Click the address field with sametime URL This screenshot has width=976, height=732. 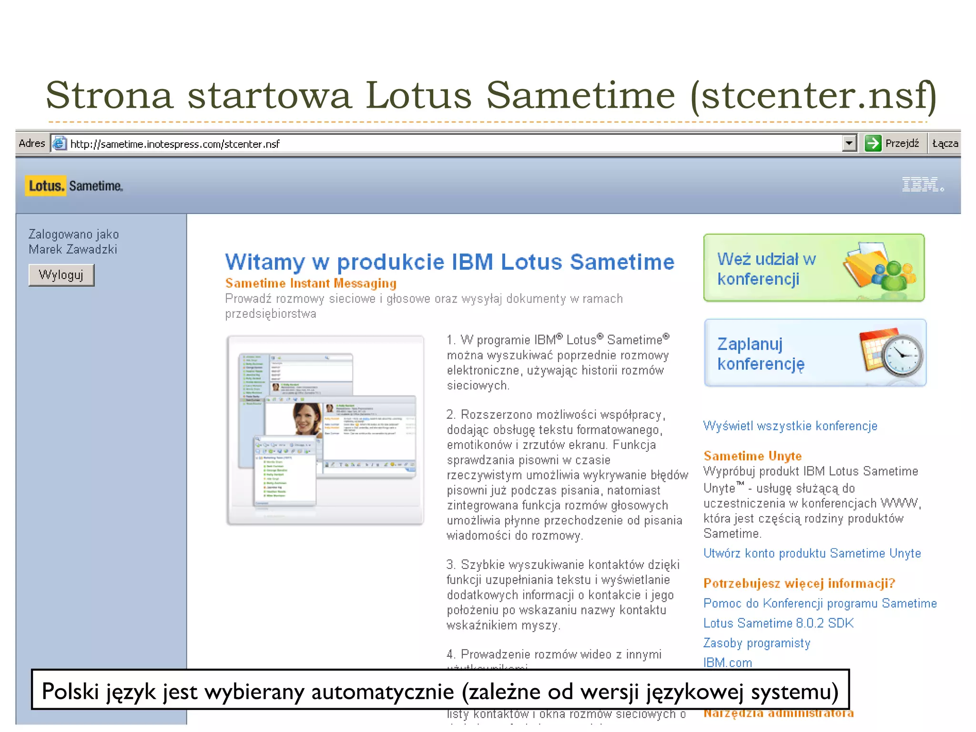click(x=453, y=143)
